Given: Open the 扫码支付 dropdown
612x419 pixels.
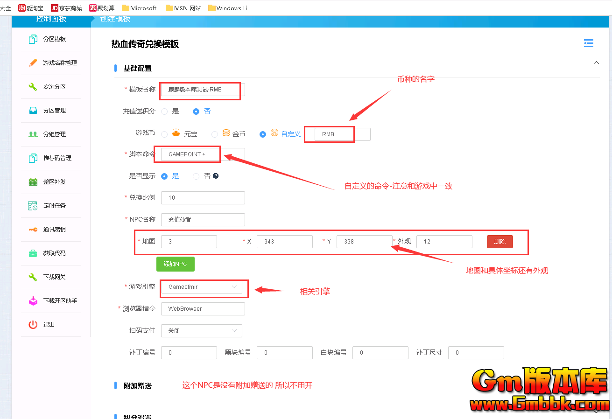Looking at the screenshot, I should click(x=201, y=331).
